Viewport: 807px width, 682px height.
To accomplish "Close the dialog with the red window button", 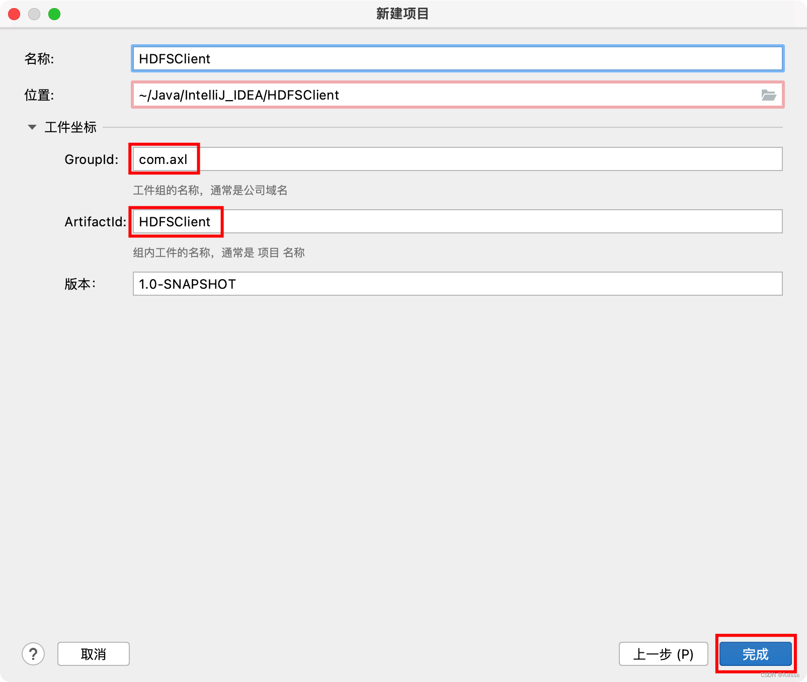I will click(14, 14).
